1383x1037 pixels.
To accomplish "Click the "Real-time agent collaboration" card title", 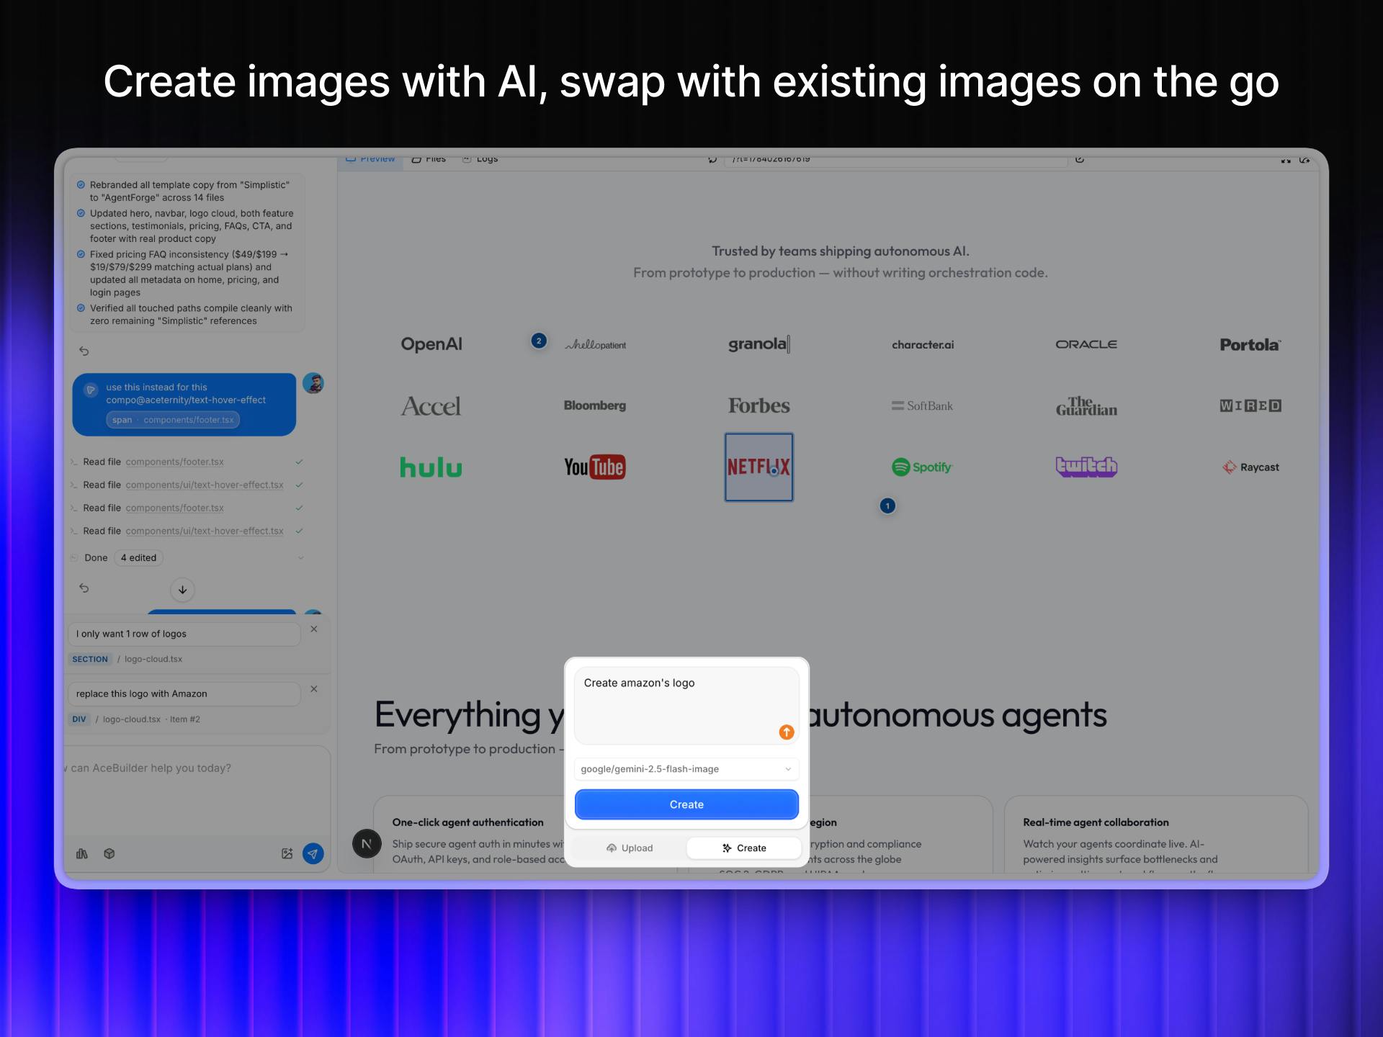I will pyautogui.click(x=1096, y=822).
